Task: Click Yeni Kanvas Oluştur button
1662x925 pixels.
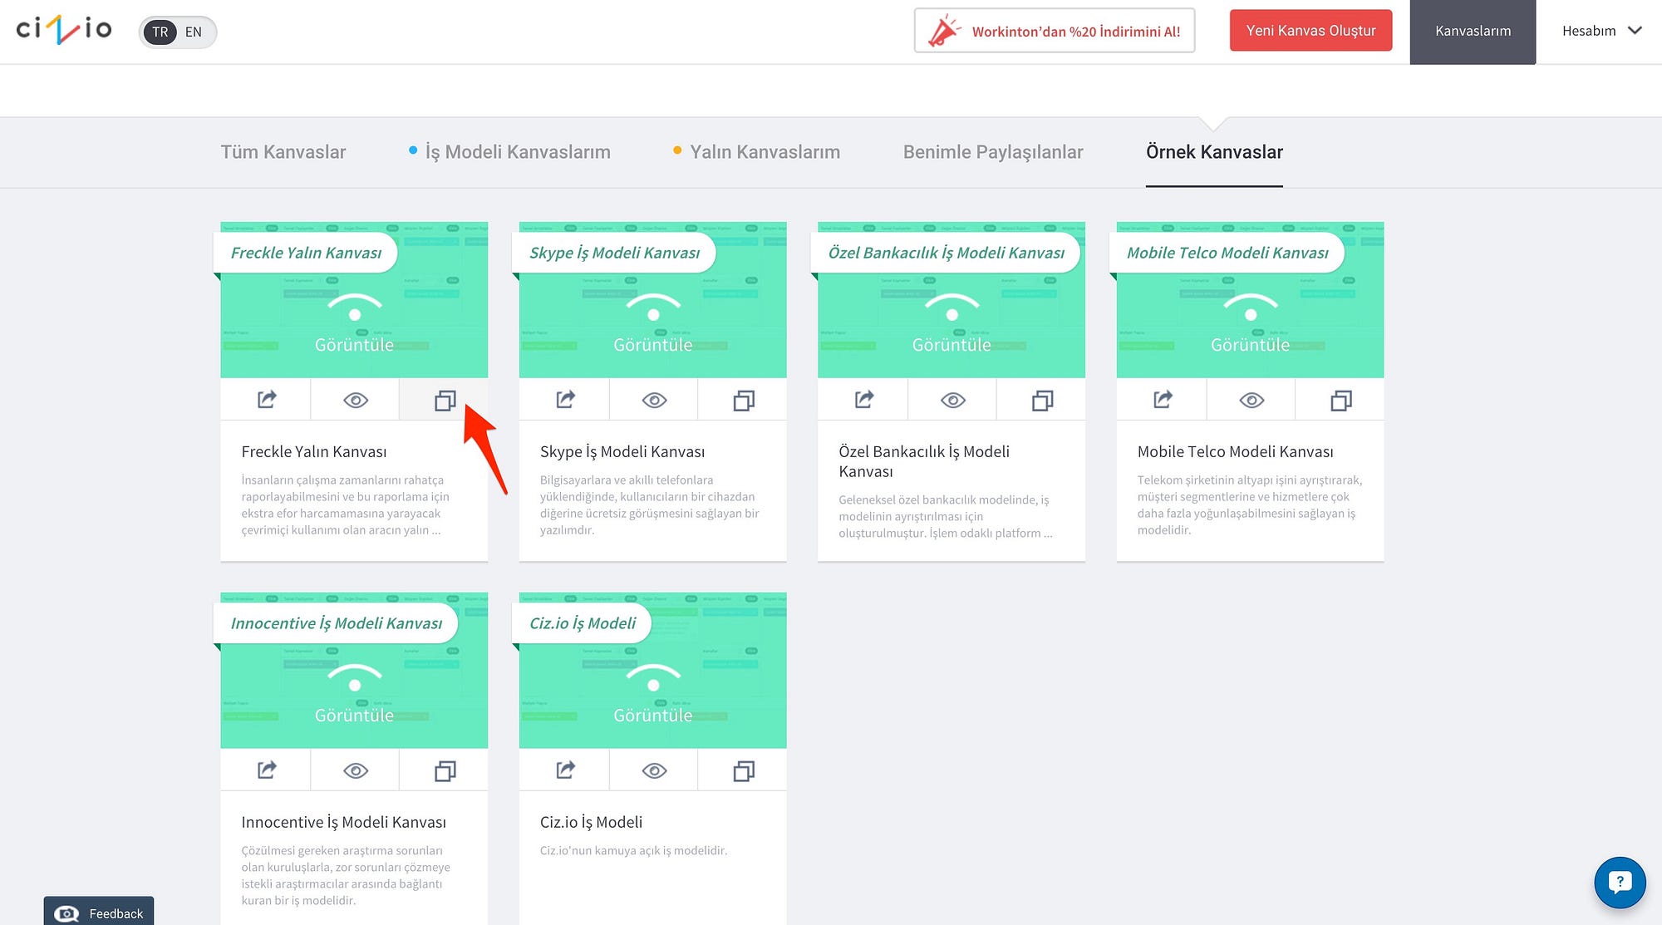Action: pyautogui.click(x=1310, y=31)
